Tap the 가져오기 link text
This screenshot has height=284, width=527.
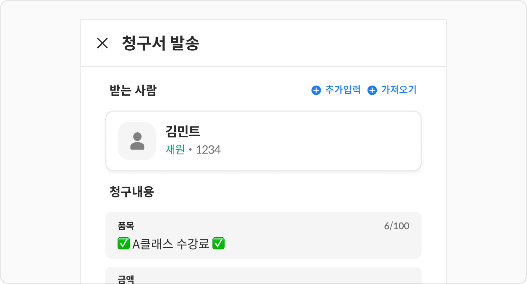(x=399, y=90)
